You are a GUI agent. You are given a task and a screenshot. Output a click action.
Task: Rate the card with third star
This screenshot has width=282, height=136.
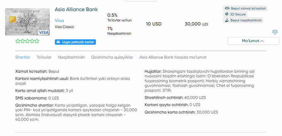tap(27, 41)
